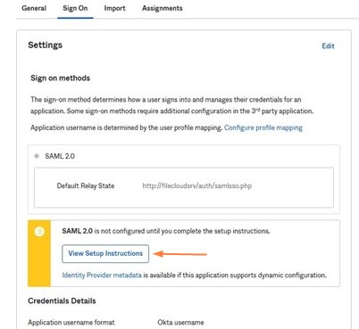Click the Application username format label
Screen dimensions: 359x329
click(71, 323)
